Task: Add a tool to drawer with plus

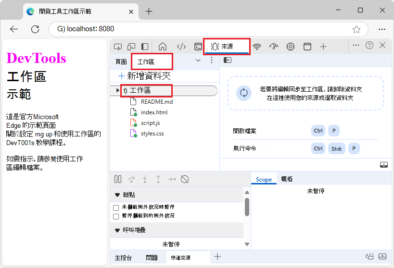Action: 217,256
